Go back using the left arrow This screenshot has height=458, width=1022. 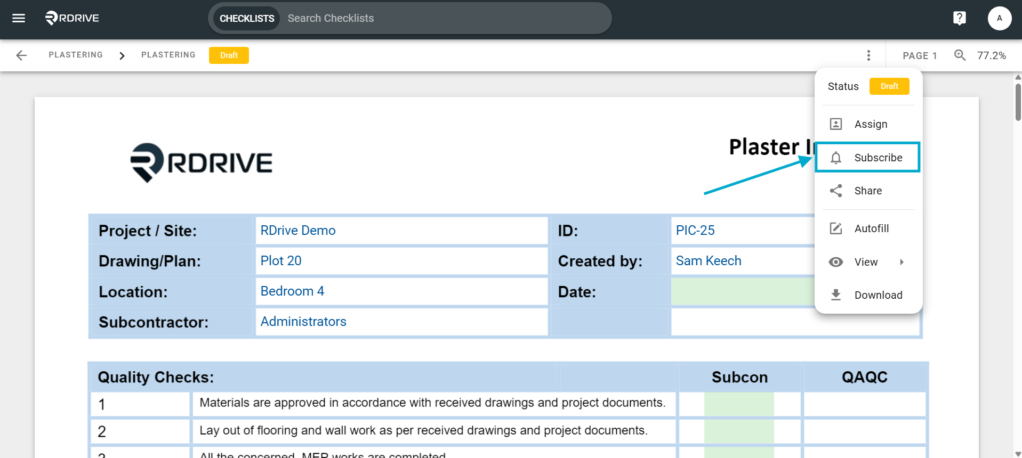21,55
